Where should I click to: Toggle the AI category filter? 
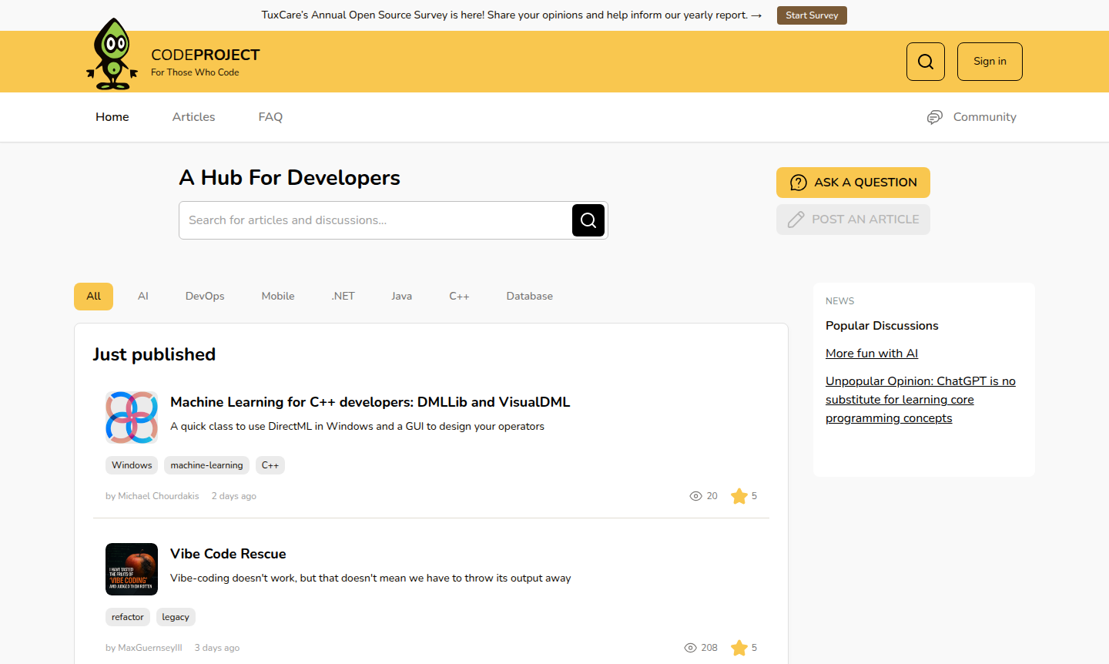click(142, 296)
